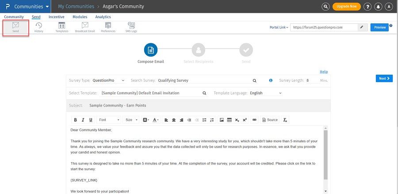Click the insert link icon in editor
Screen dimensions: 398x194
click(x=254, y=120)
